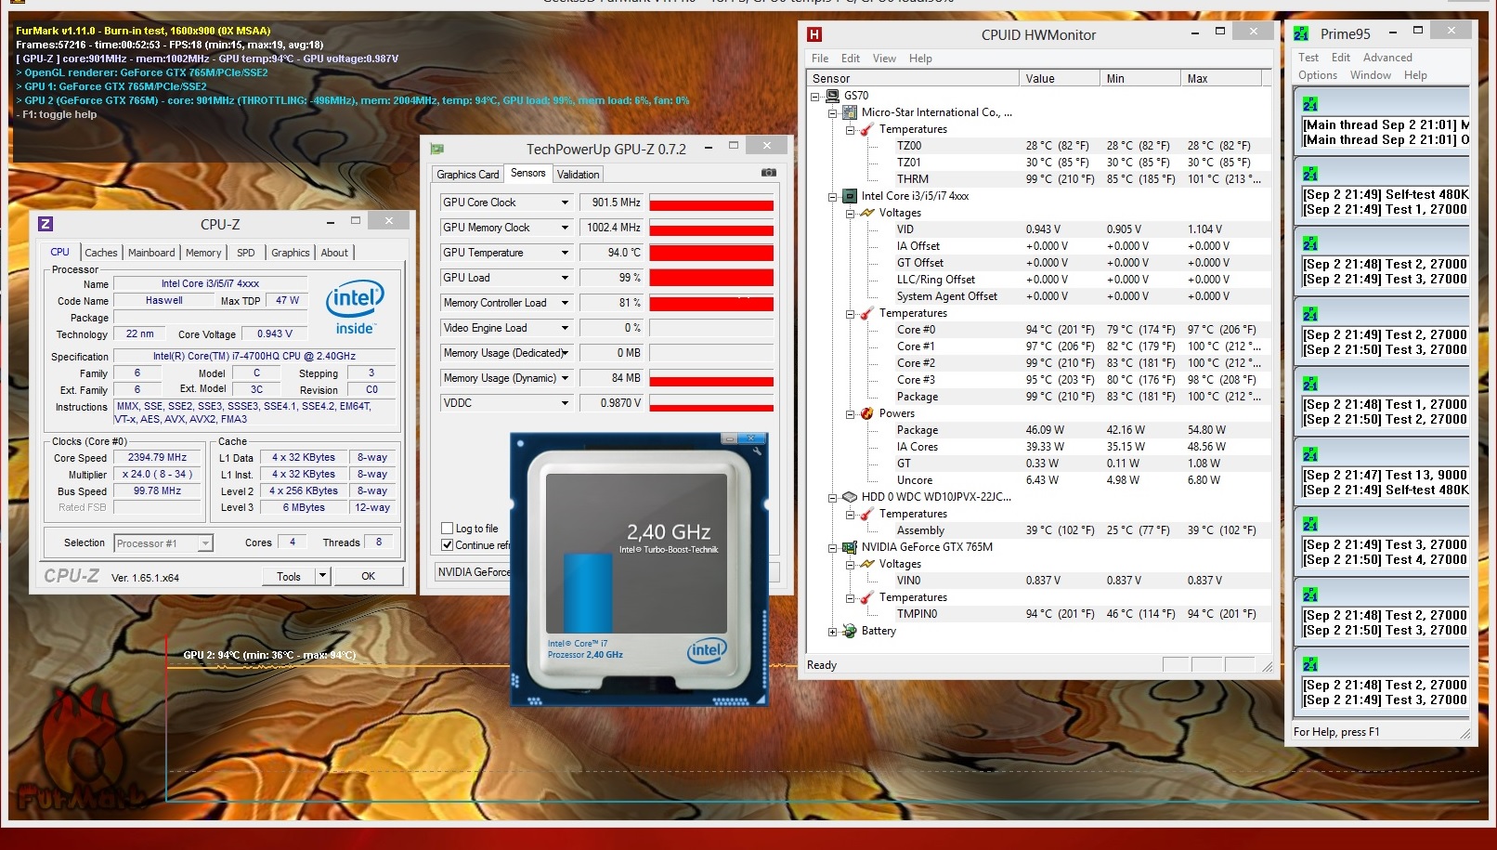Collapse the HDD 0 WDC tree node
Image resolution: width=1497 pixels, height=850 pixels.
[832, 497]
